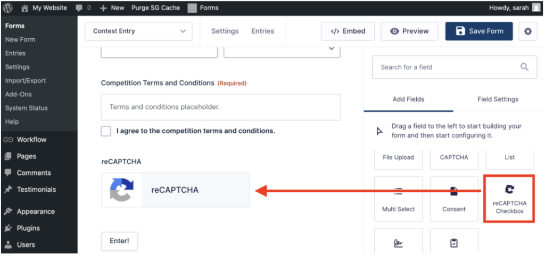Open the comments bubble in admin bar
The image size is (545, 255).
[x=79, y=8]
